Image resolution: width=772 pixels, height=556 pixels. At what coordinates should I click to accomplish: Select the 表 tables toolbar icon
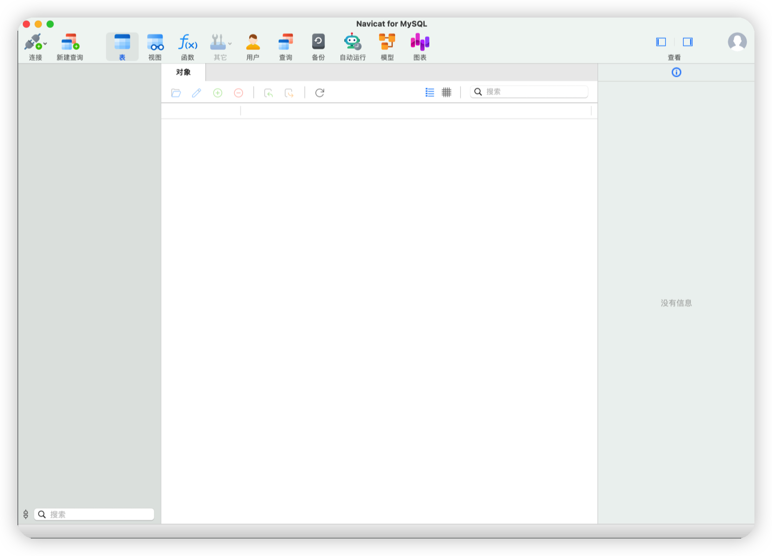pyautogui.click(x=122, y=42)
